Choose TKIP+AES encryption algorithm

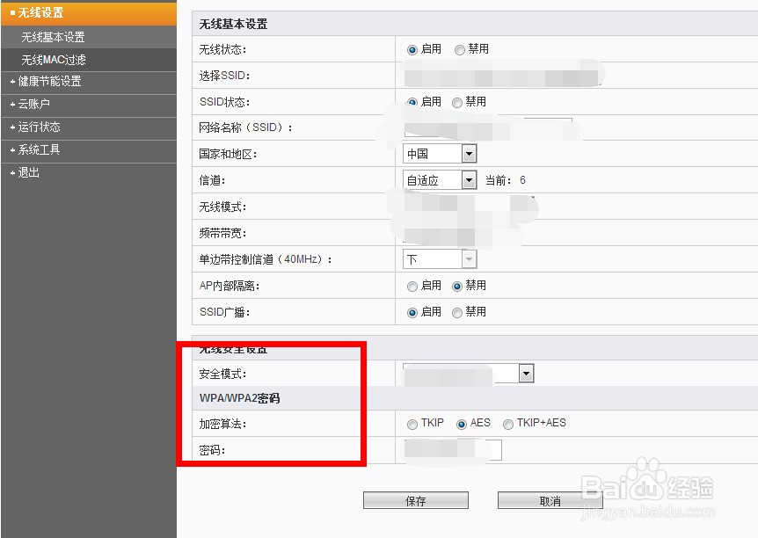pyautogui.click(x=508, y=425)
